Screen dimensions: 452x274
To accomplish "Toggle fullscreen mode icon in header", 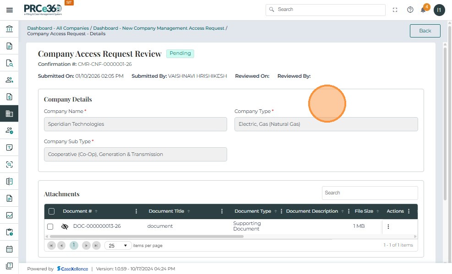I will [x=395, y=10].
